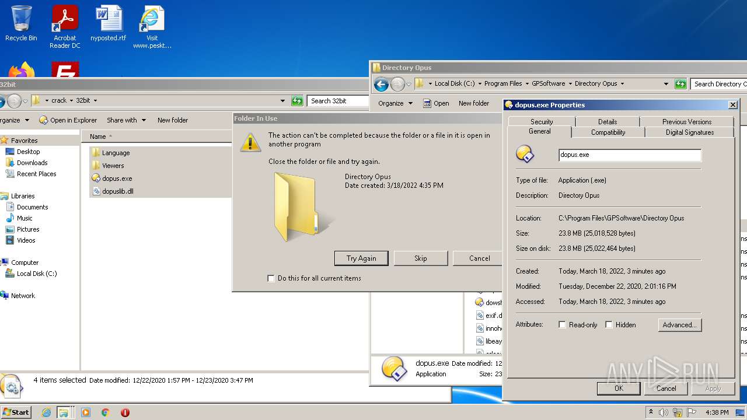Open the Share with dropdown menu
Viewport: 747px width, 420px height.
click(x=125, y=120)
